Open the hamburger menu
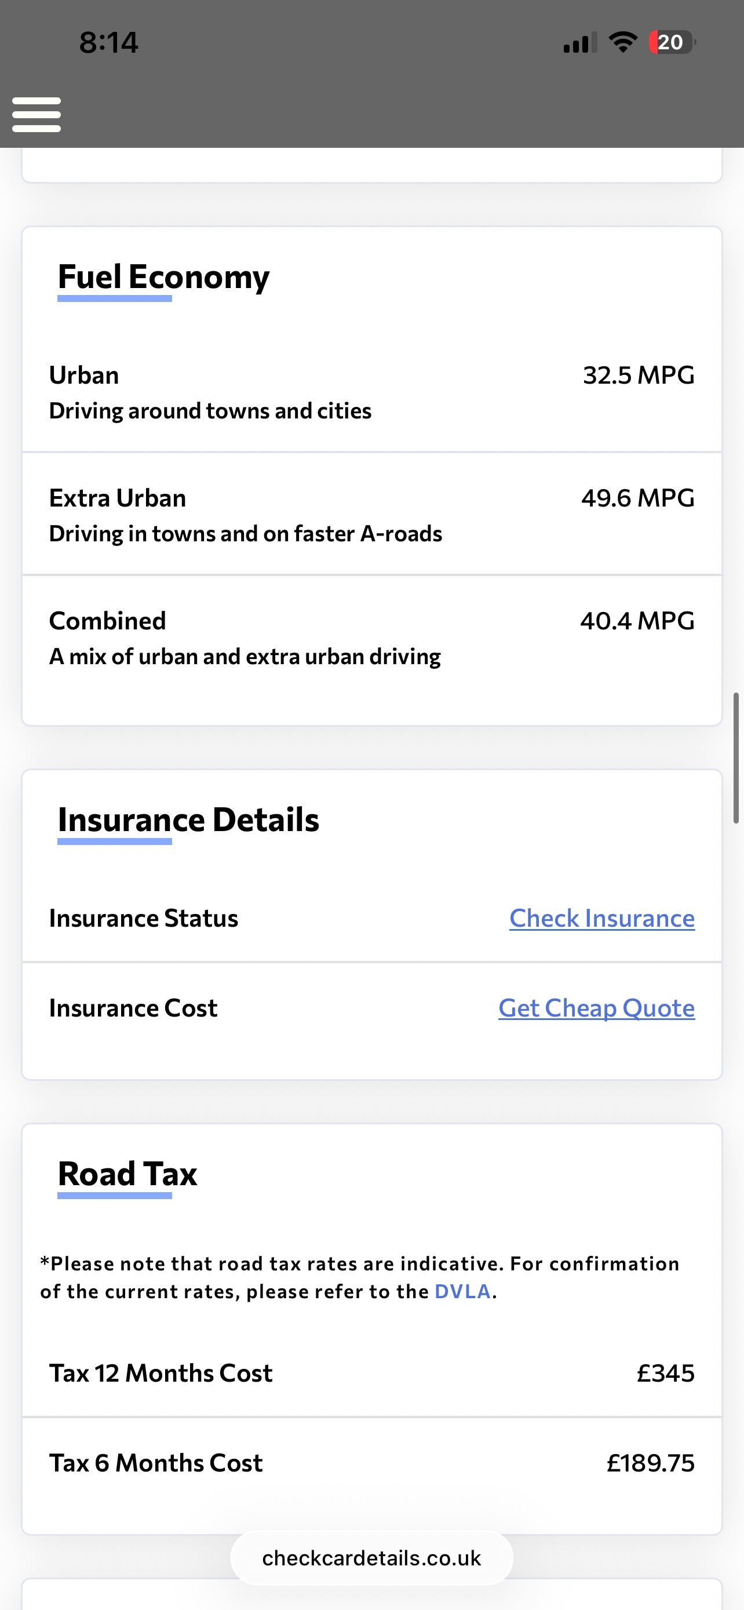Viewport: 744px width, 1610px height. (x=37, y=114)
